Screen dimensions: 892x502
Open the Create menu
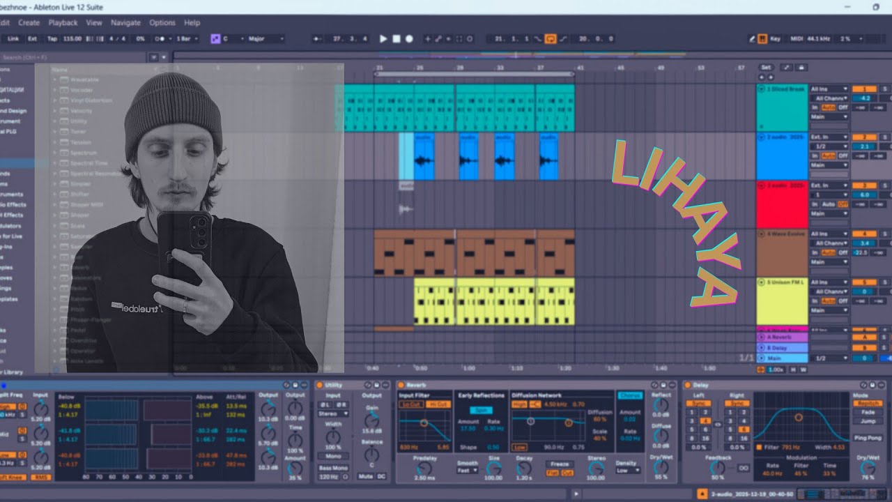(x=29, y=23)
